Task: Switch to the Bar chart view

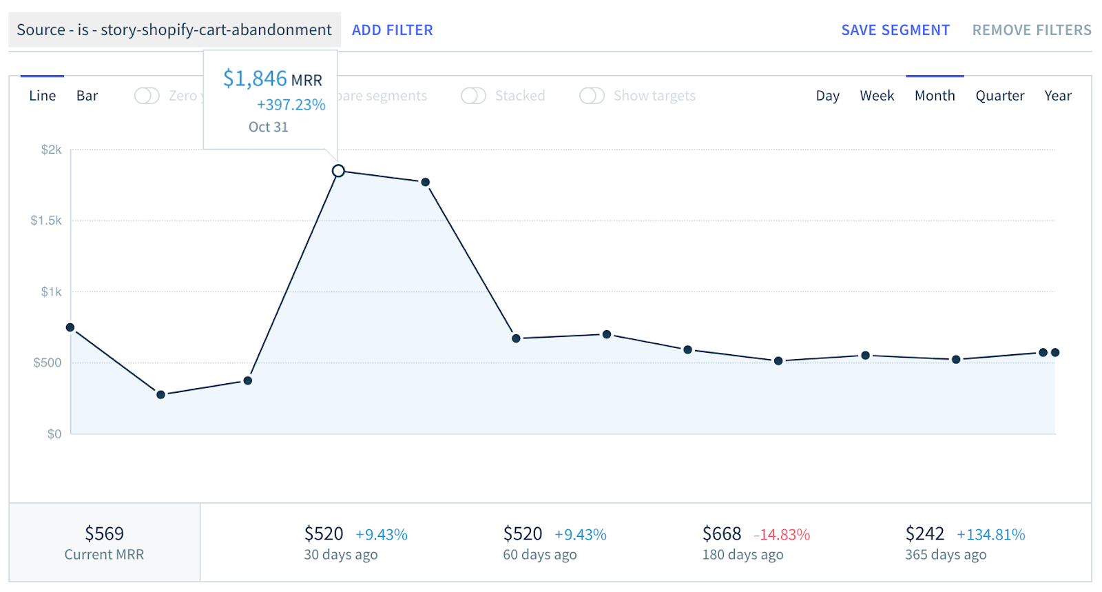Action: pos(87,96)
